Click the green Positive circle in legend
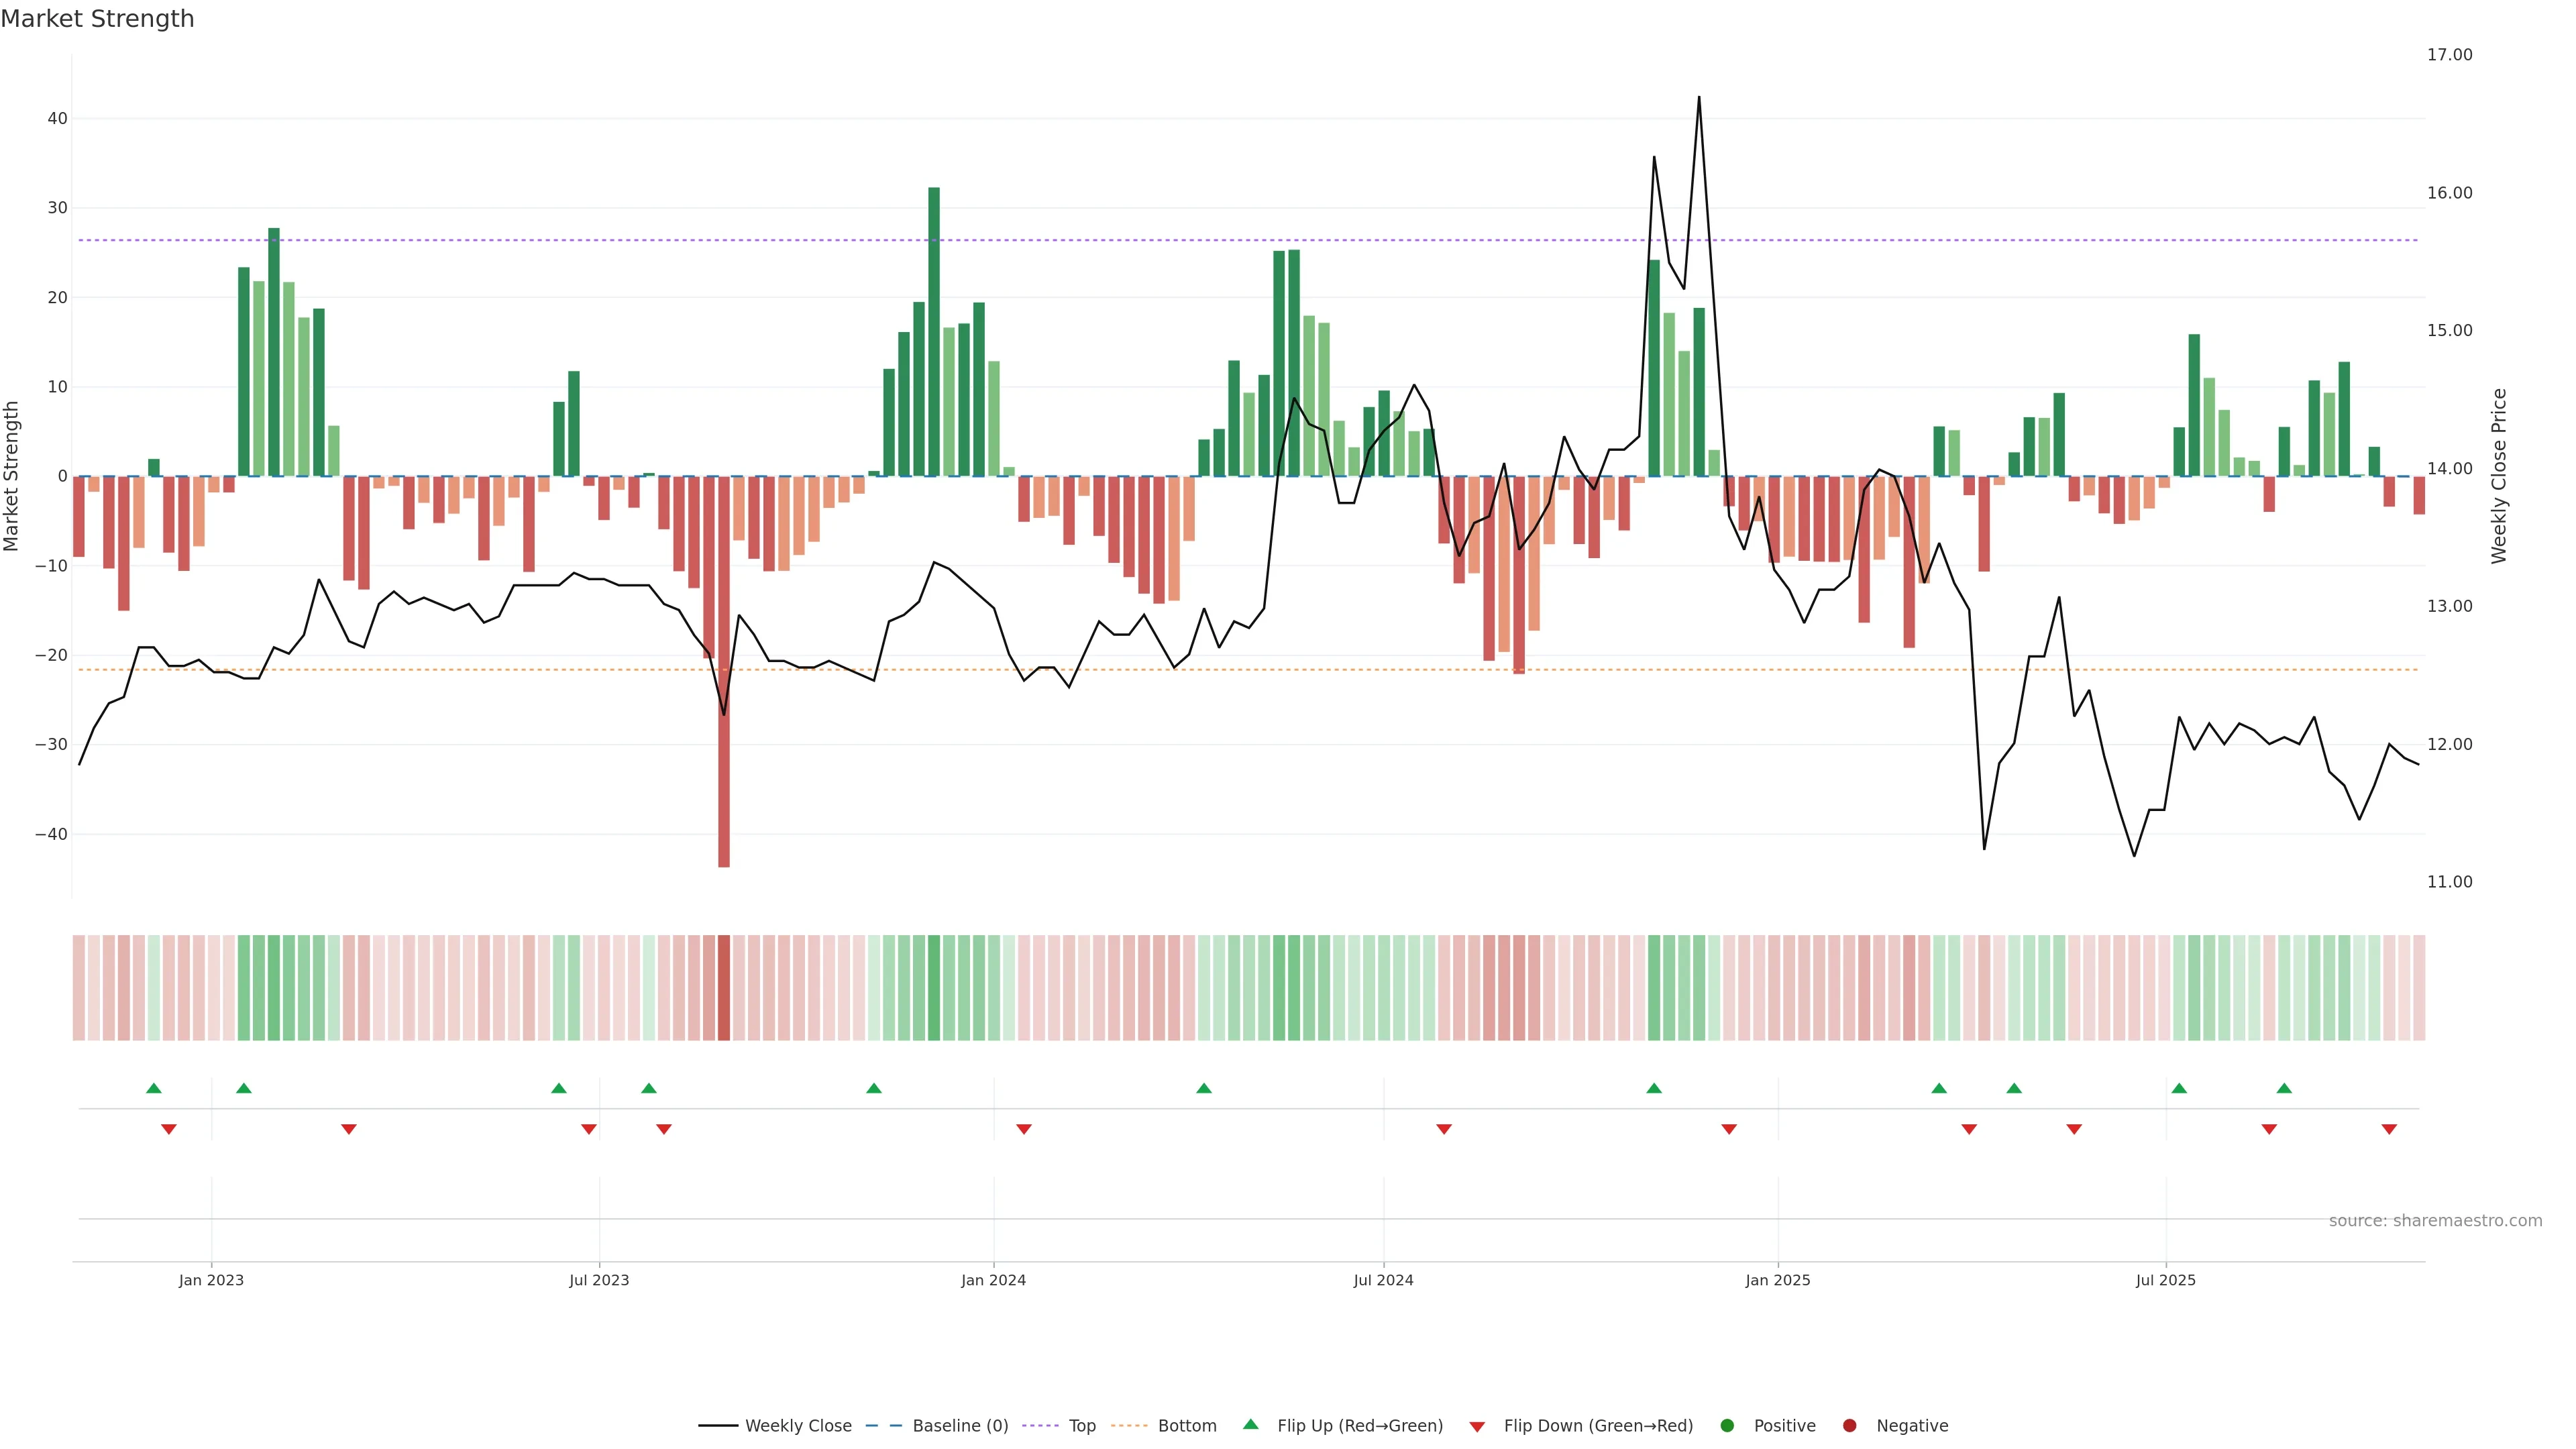The image size is (2576, 1449). [x=1727, y=1426]
